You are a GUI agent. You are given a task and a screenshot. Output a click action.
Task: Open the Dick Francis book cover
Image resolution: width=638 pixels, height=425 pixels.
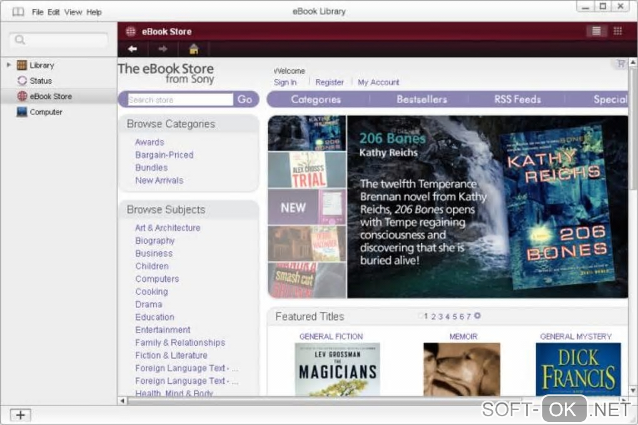pyautogui.click(x=578, y=369)
